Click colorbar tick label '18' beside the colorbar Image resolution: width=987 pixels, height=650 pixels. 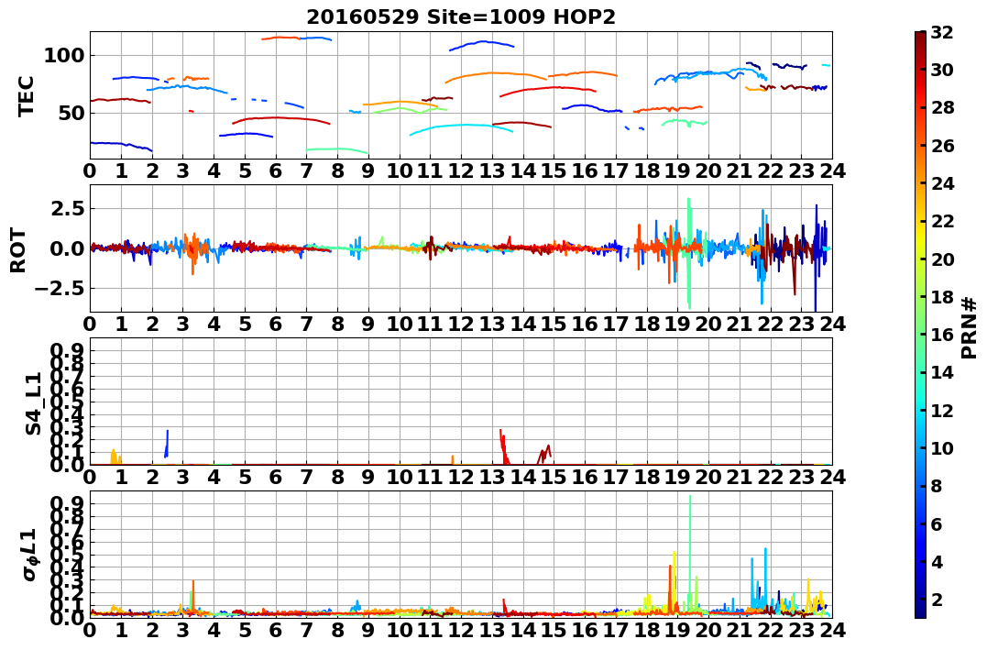pyautogui.click(x=942, y=297)
